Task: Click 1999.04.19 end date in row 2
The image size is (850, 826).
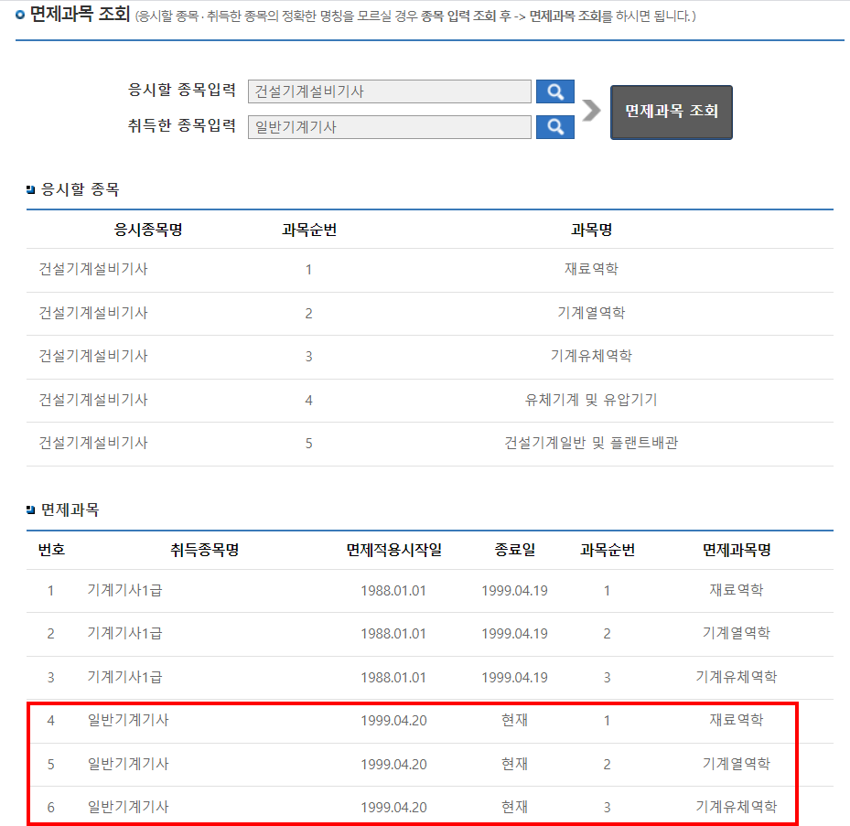Action: click(514, 634)
